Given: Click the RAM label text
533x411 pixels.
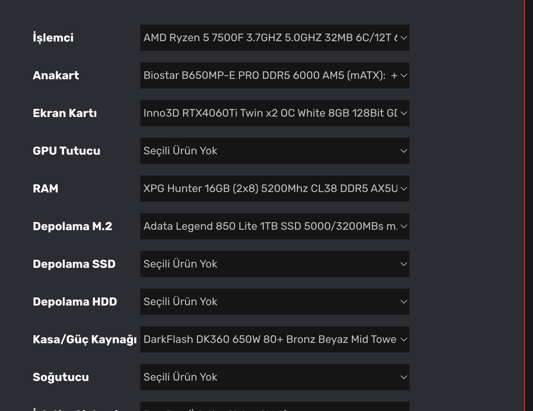Looking at the screenshot, I should 45,189.
